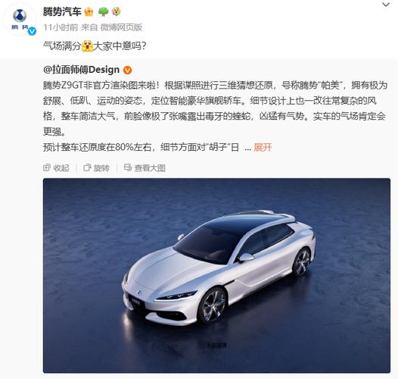Screen dimensions: 398x379
Task: Click the 收起 collapse icon
Action: [x=47, y=168]
